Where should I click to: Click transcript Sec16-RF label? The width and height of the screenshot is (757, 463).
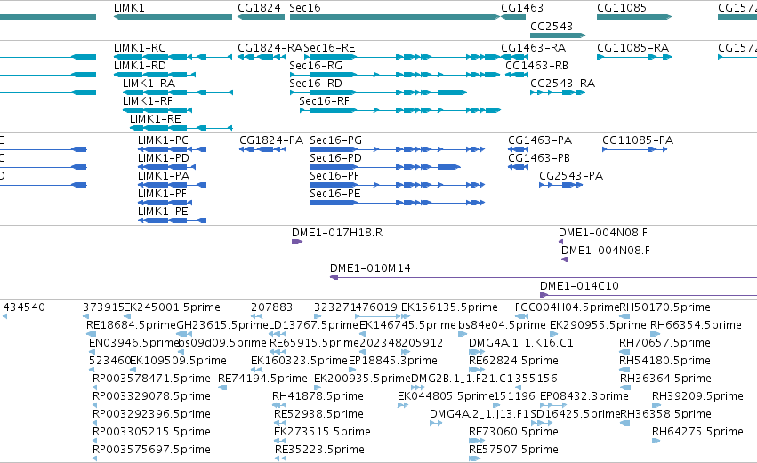(x=324, y=101)
